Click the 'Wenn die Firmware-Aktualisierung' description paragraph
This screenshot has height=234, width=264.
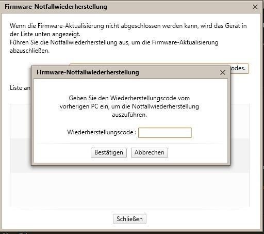(x=128, y=30)
